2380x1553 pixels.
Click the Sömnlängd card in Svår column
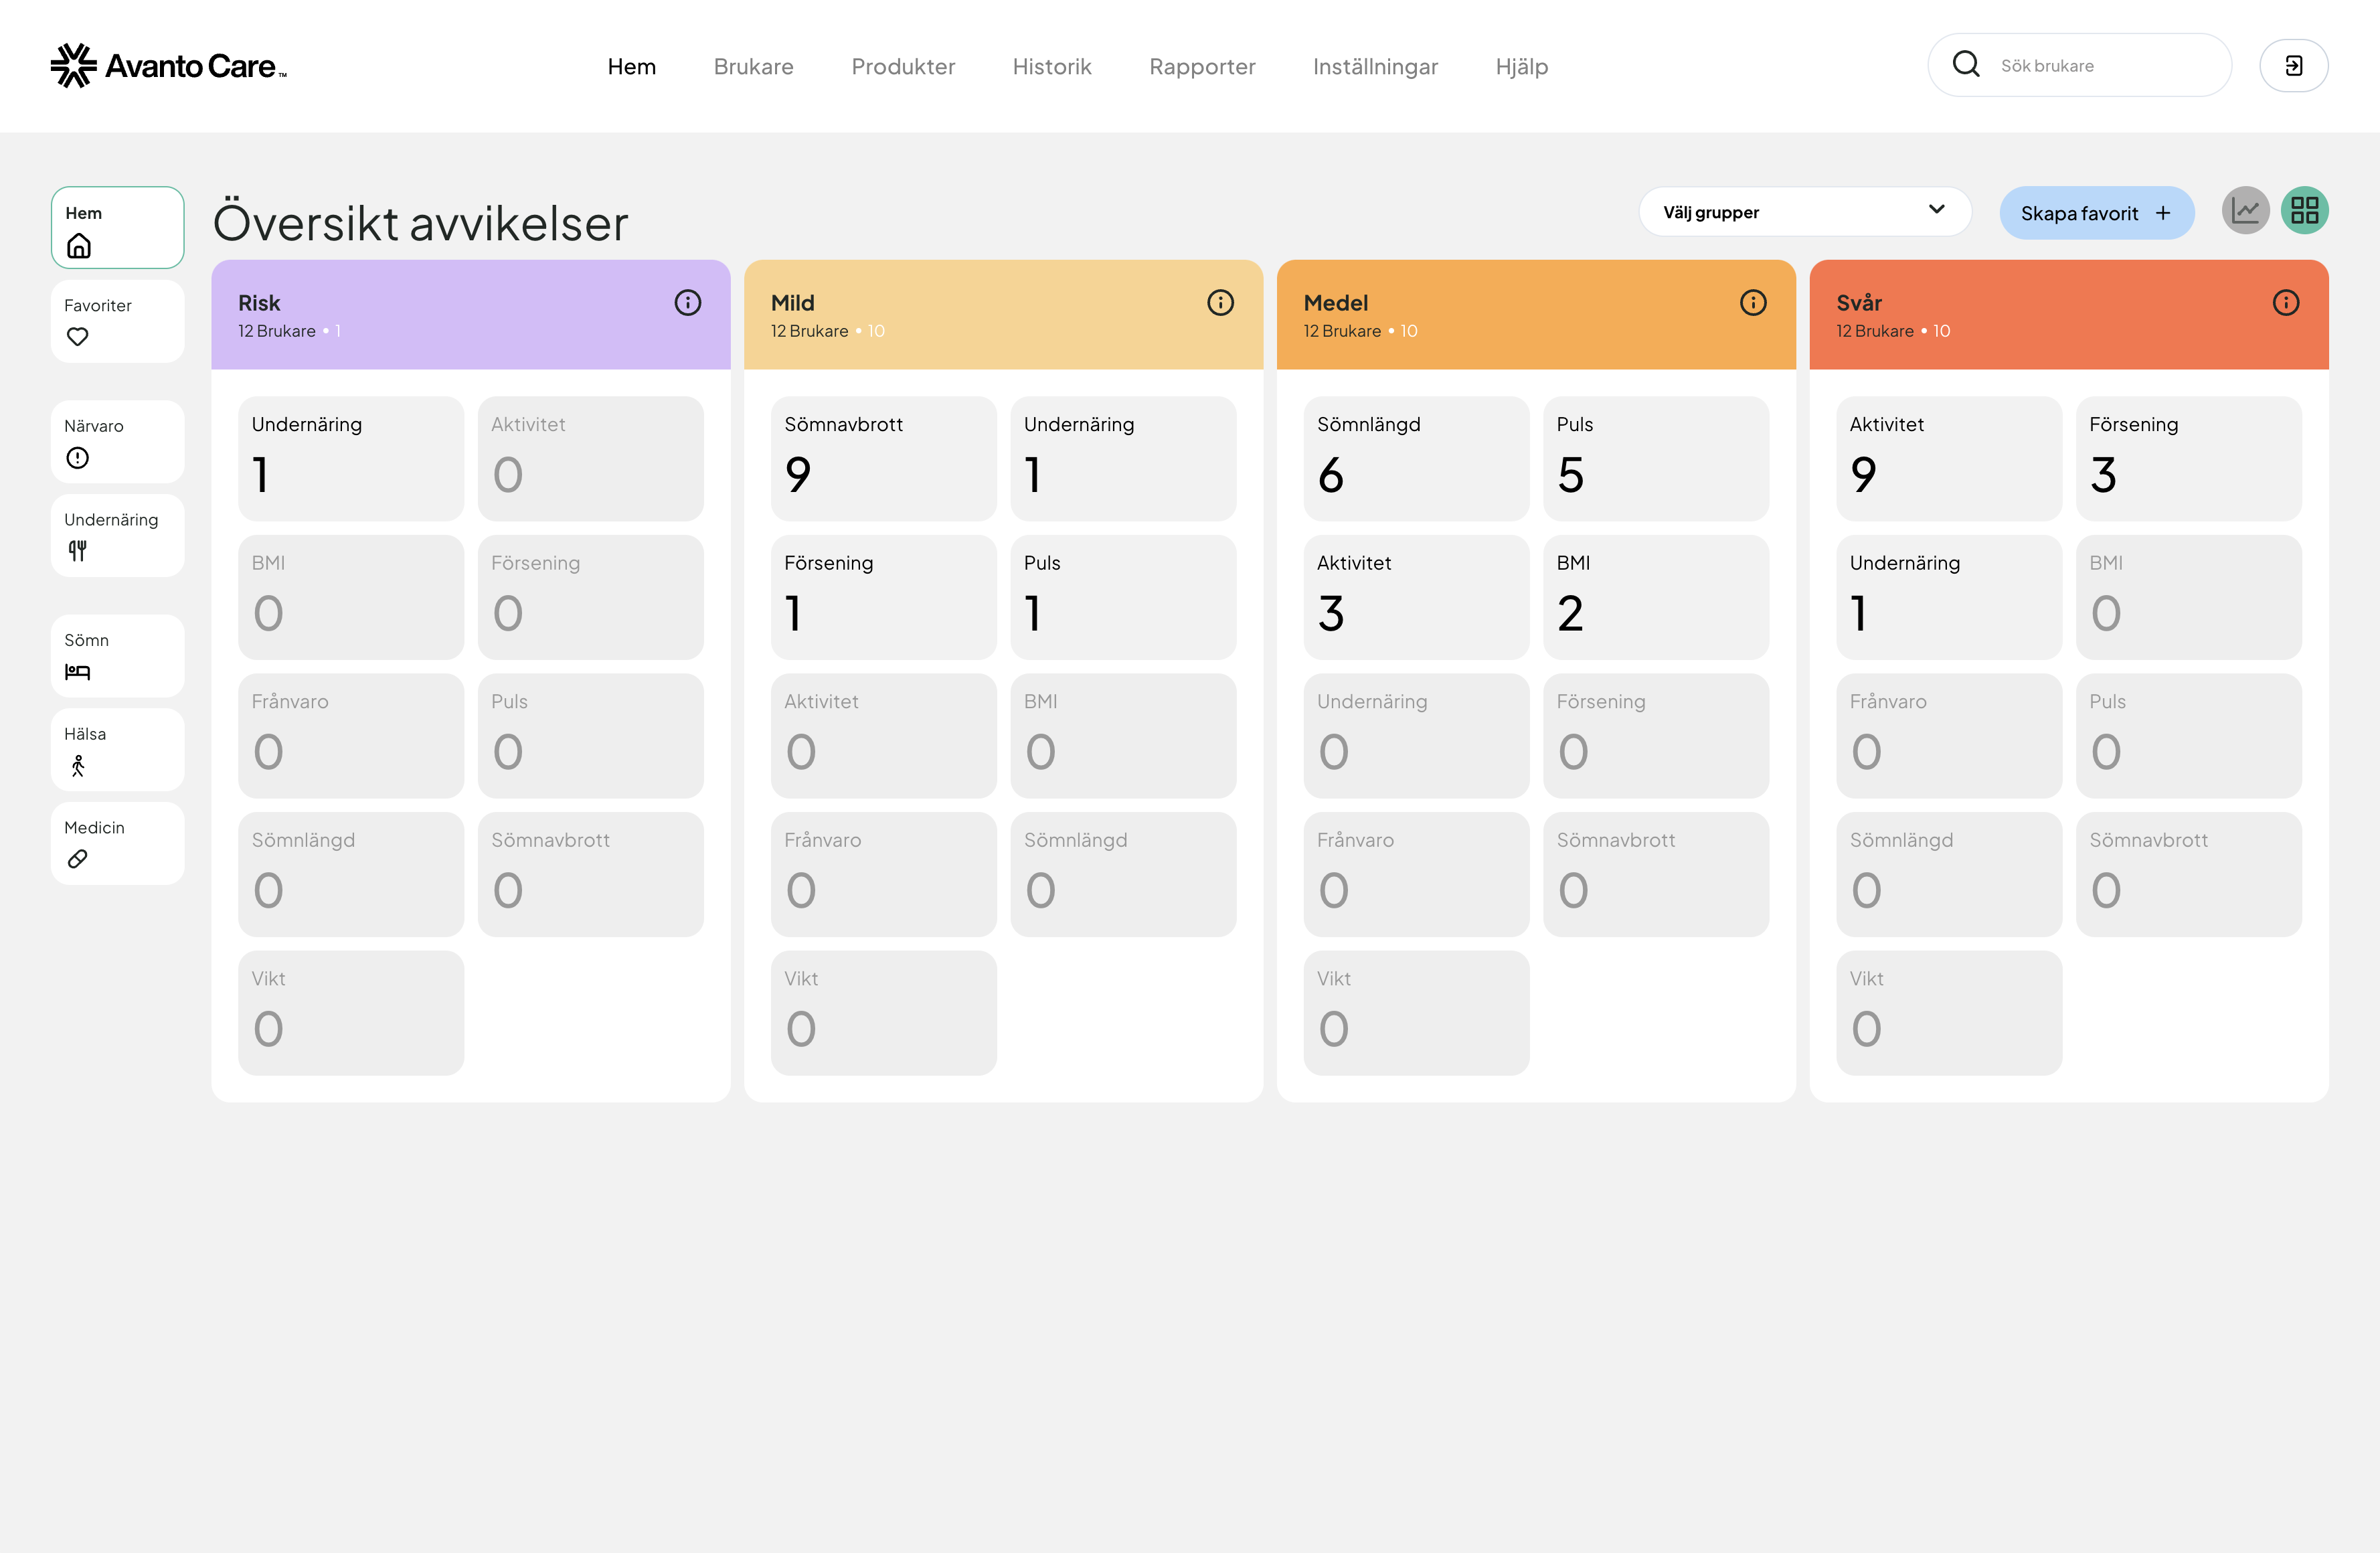pyautogui.click(x=1949, y=875)
